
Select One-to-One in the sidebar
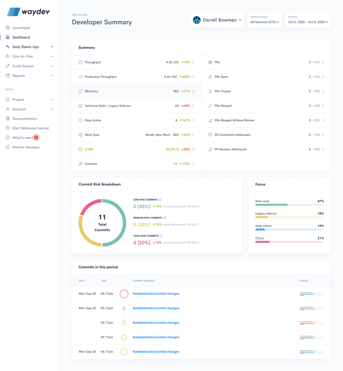pyautogui.click(x=23, y=56)
